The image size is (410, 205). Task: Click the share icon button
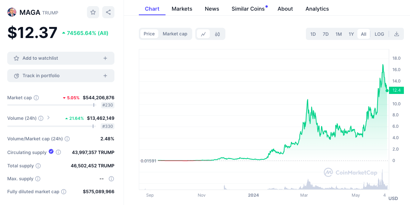(108, 12)
